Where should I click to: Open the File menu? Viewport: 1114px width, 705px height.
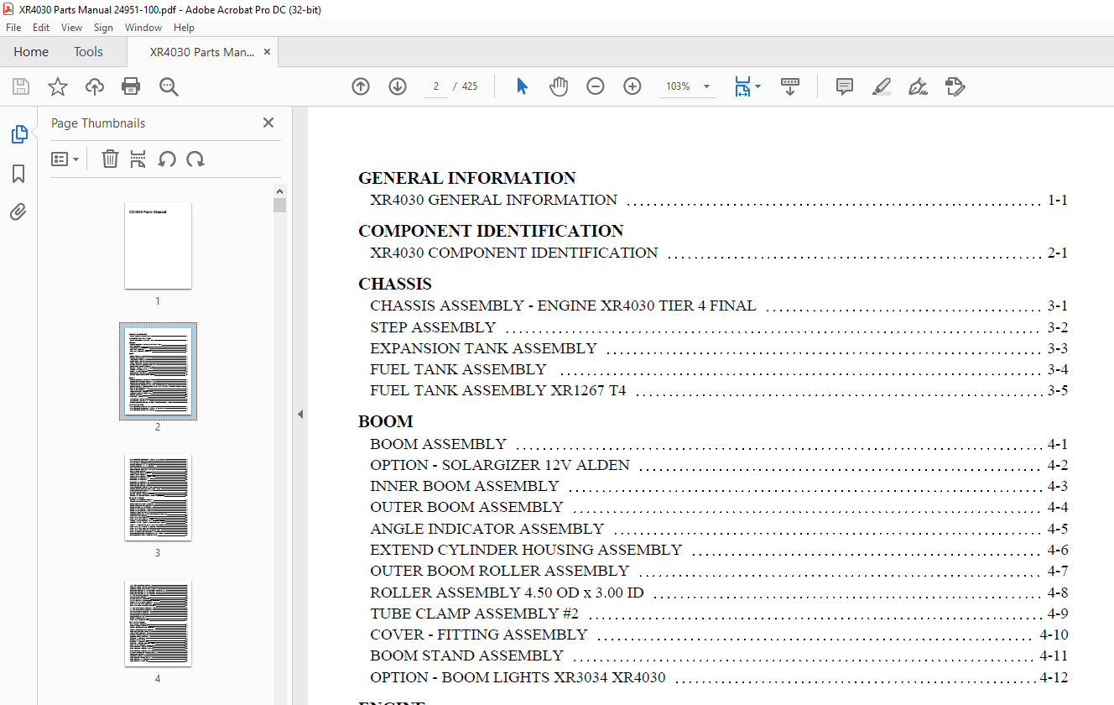pyautogui.click(x=13, y=28)
